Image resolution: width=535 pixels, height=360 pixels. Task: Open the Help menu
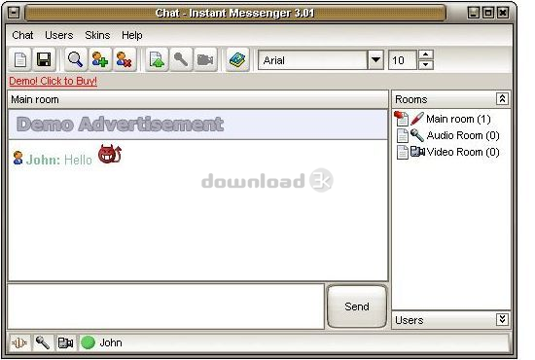[132, 35]
